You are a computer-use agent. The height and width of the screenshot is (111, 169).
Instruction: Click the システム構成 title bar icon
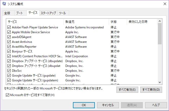click(4, 4)
